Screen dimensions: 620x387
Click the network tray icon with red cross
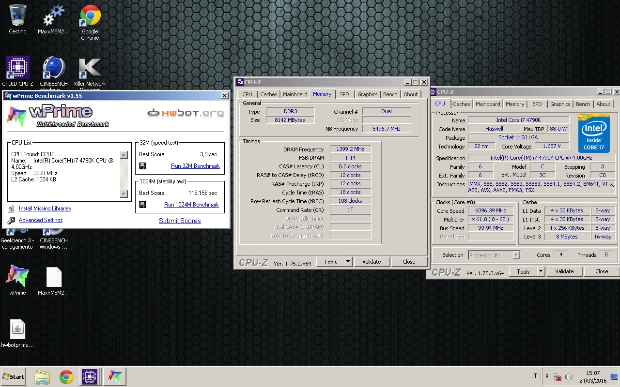pyautogui.click(x=558, y=377)
